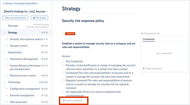
Task: Click the printer icon on CSV Output
Action: (34, 18)
